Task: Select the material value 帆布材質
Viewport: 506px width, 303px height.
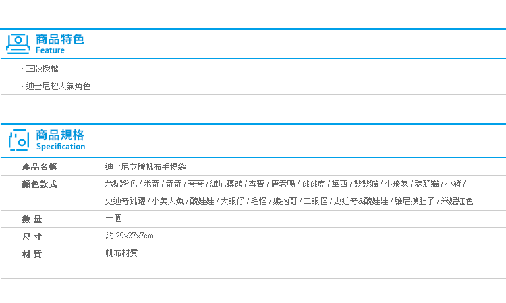Action: pyautogui.click(x=121, y=253)
